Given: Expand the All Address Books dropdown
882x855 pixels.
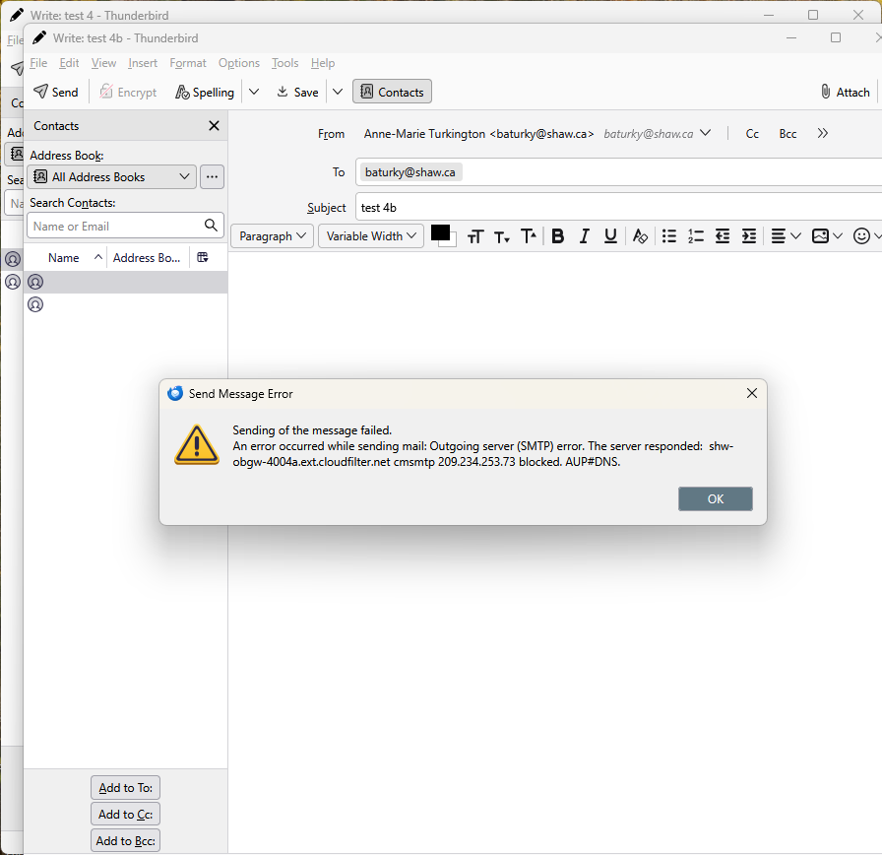Looking at the screenshot, I should (x=111, y=177).
